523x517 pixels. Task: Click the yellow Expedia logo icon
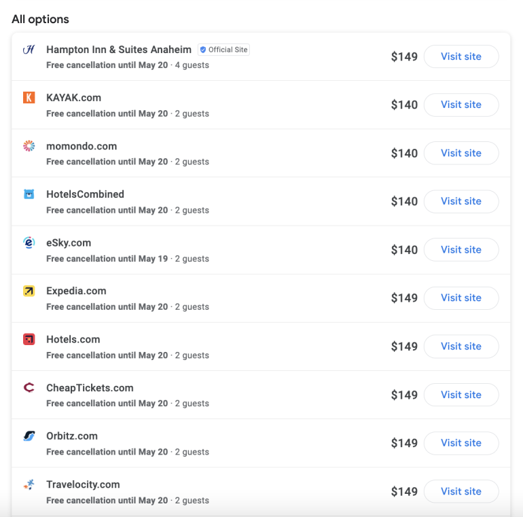tap(29, 291)
